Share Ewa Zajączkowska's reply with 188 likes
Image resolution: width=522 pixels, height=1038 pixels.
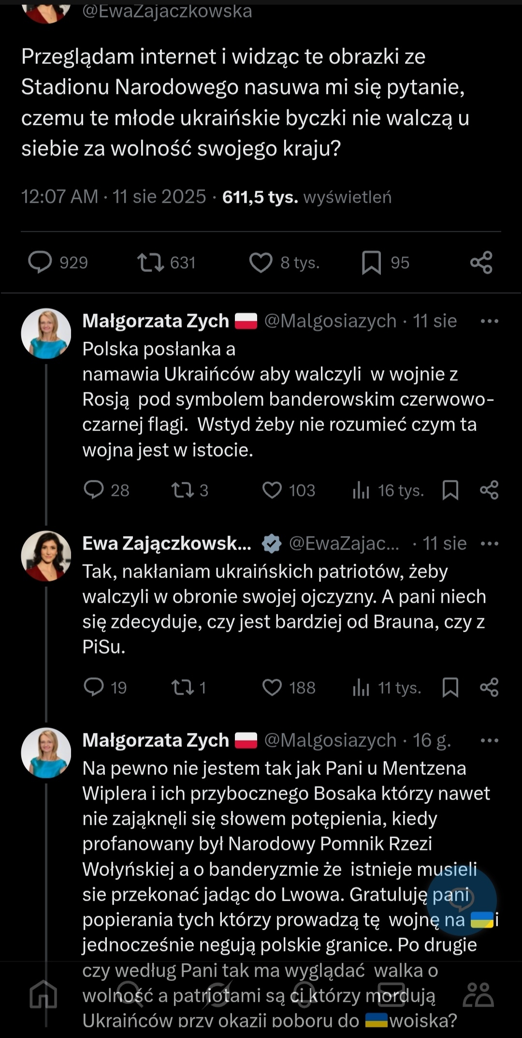(x=489, y=687)
